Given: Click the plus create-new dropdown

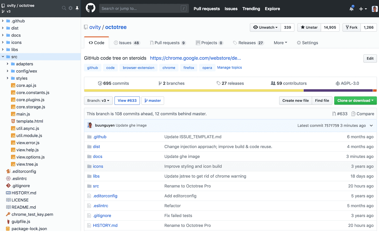Looking at the screenshot, I should (x=363, y=9).
